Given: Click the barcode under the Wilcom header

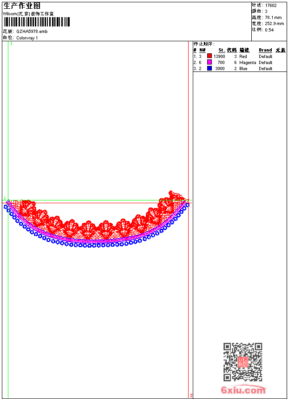Looking at the screenshot, I should (x=37, y=22).
